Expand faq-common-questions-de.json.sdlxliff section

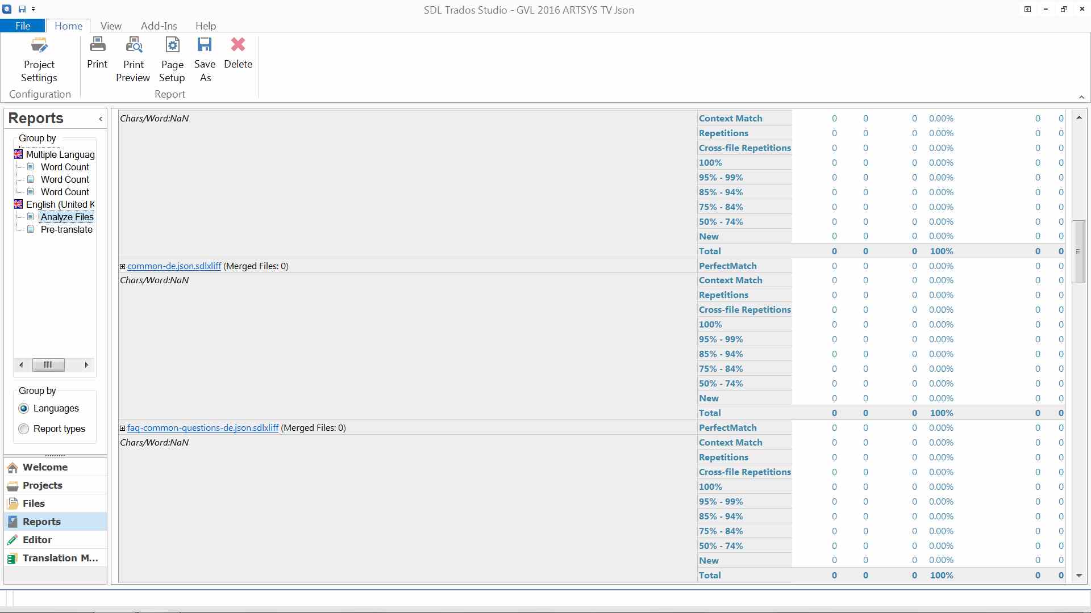pos(122,429)
